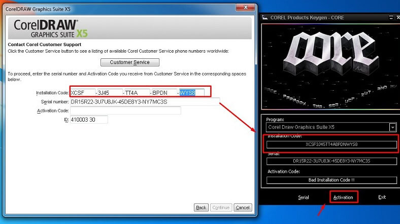
Task: Click the TT4A Installation Code segment
Action: pos(137,93)
